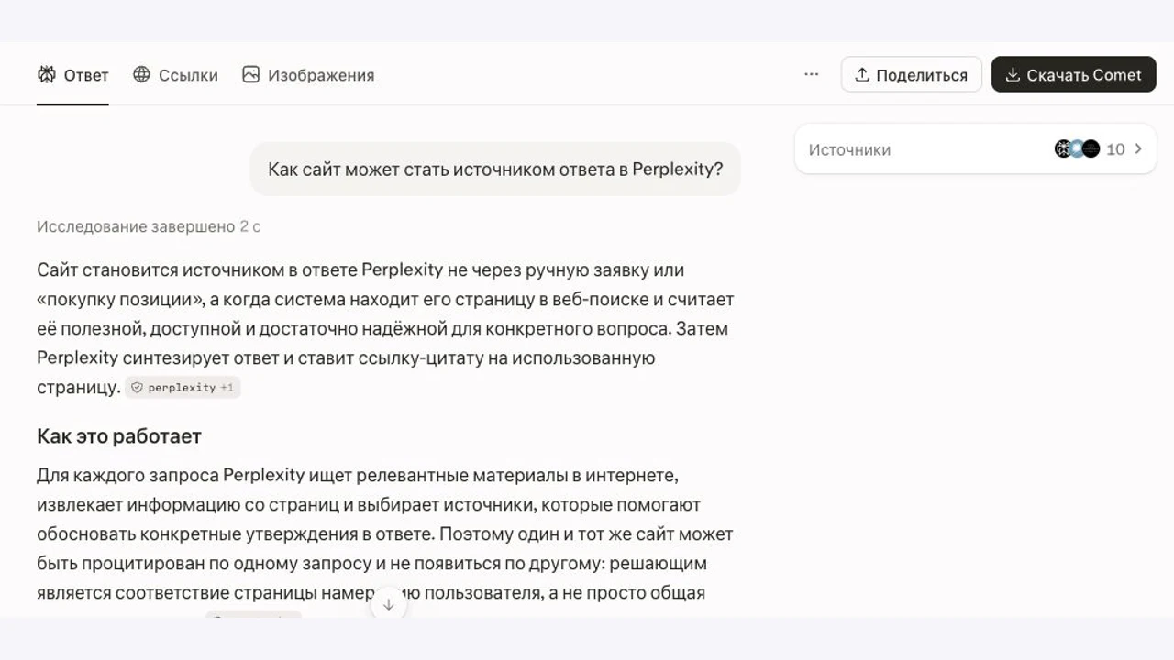Image resolution: width=1174 pixels, height=660 pixels.
Task: Click the scroll-down arrow button
Action: pyautogui.click(x=388, y=604)
